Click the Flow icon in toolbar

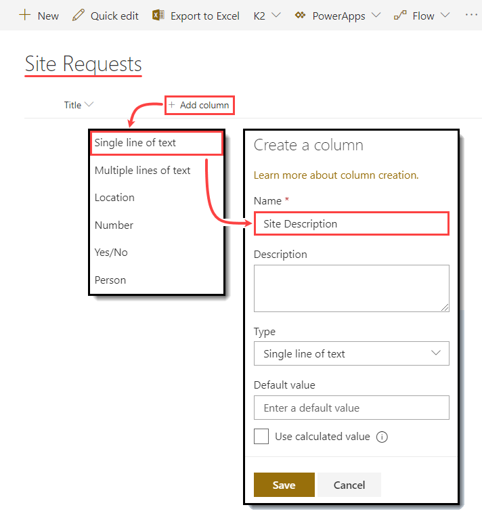pyautogui.click(x=400, y=16)
